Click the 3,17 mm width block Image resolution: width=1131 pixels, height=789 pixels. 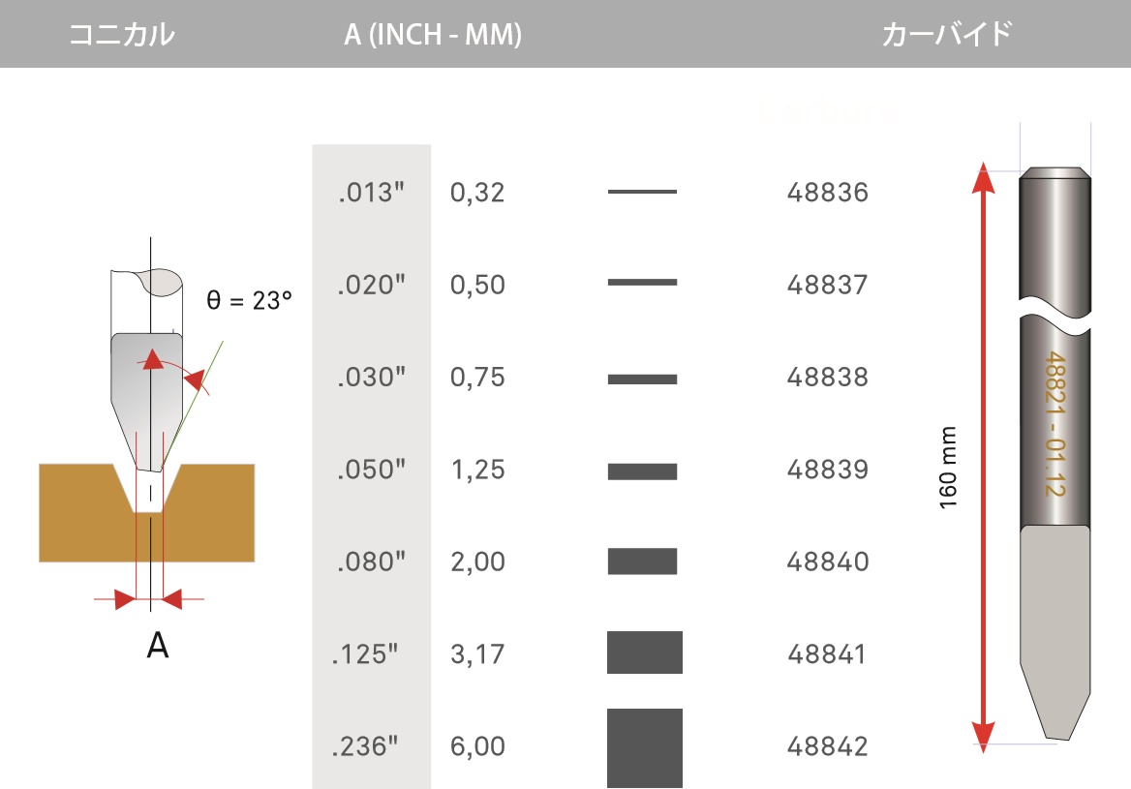coord(645,652)
